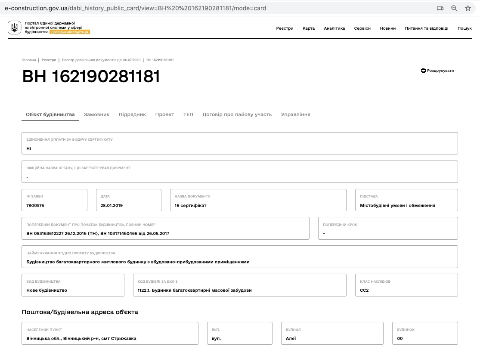Viewport: 480px width, 352px height.
Task: Click the 'Попередній крок' field
Action: tap(388, 228)
